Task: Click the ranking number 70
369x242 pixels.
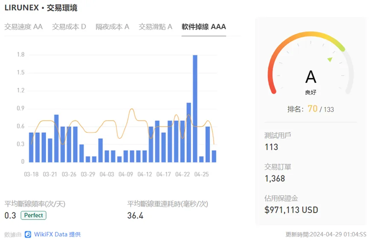Action: (313, 109)
